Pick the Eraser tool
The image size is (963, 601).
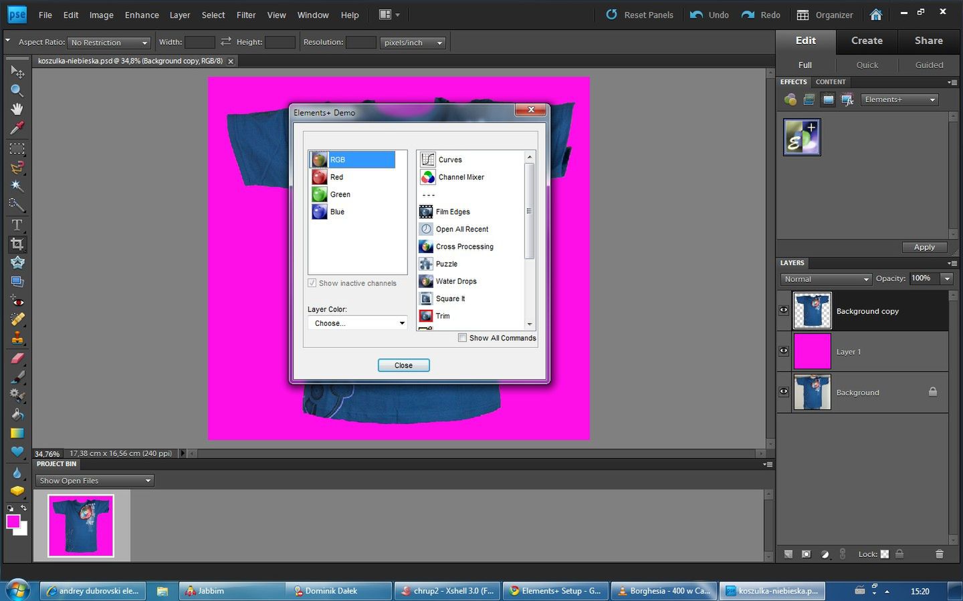click(x=17, y=359)
